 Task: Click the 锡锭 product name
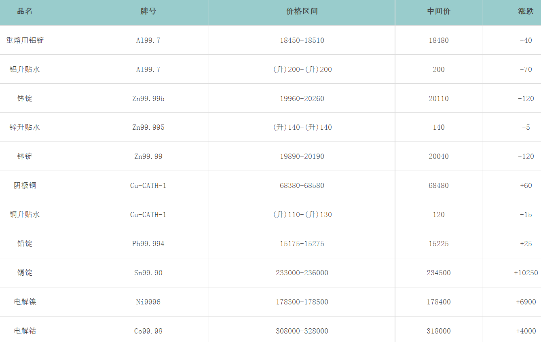coord(25,273)
